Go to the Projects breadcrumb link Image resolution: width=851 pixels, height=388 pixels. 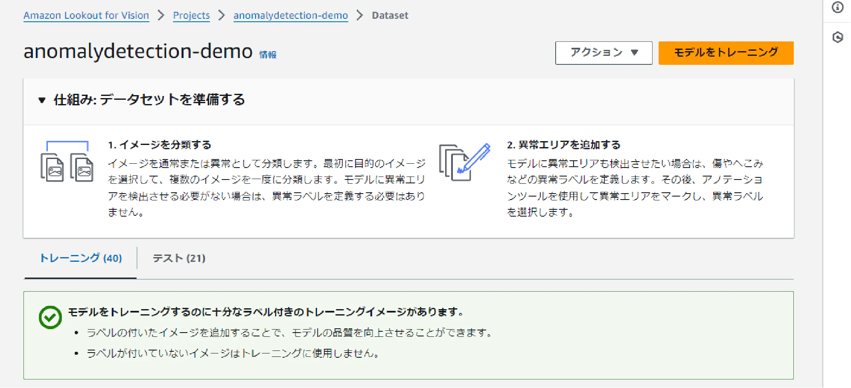[x=191, y=15]
